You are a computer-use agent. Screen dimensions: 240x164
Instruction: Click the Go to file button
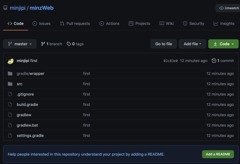pos(164,44)
